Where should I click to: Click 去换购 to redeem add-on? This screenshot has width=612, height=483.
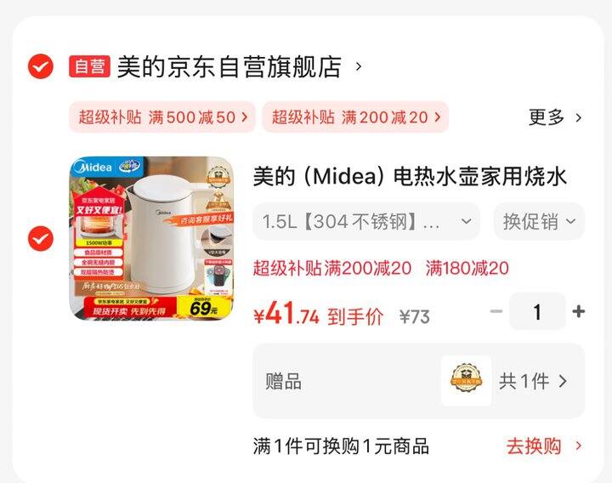click(534, 446)
